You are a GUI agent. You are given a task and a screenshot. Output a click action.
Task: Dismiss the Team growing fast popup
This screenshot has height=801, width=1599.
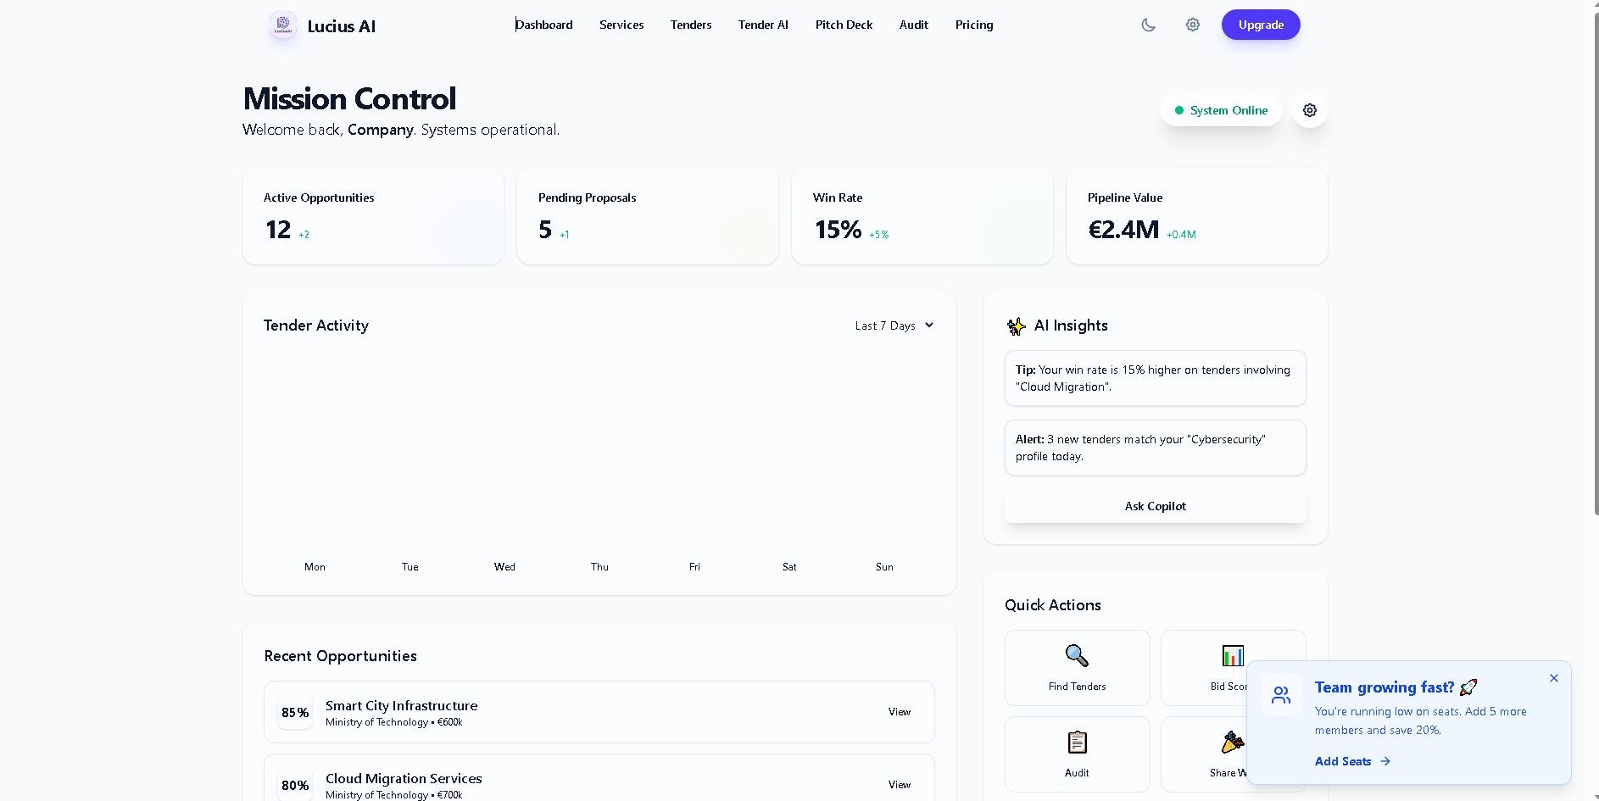[x=1553, y=678]
